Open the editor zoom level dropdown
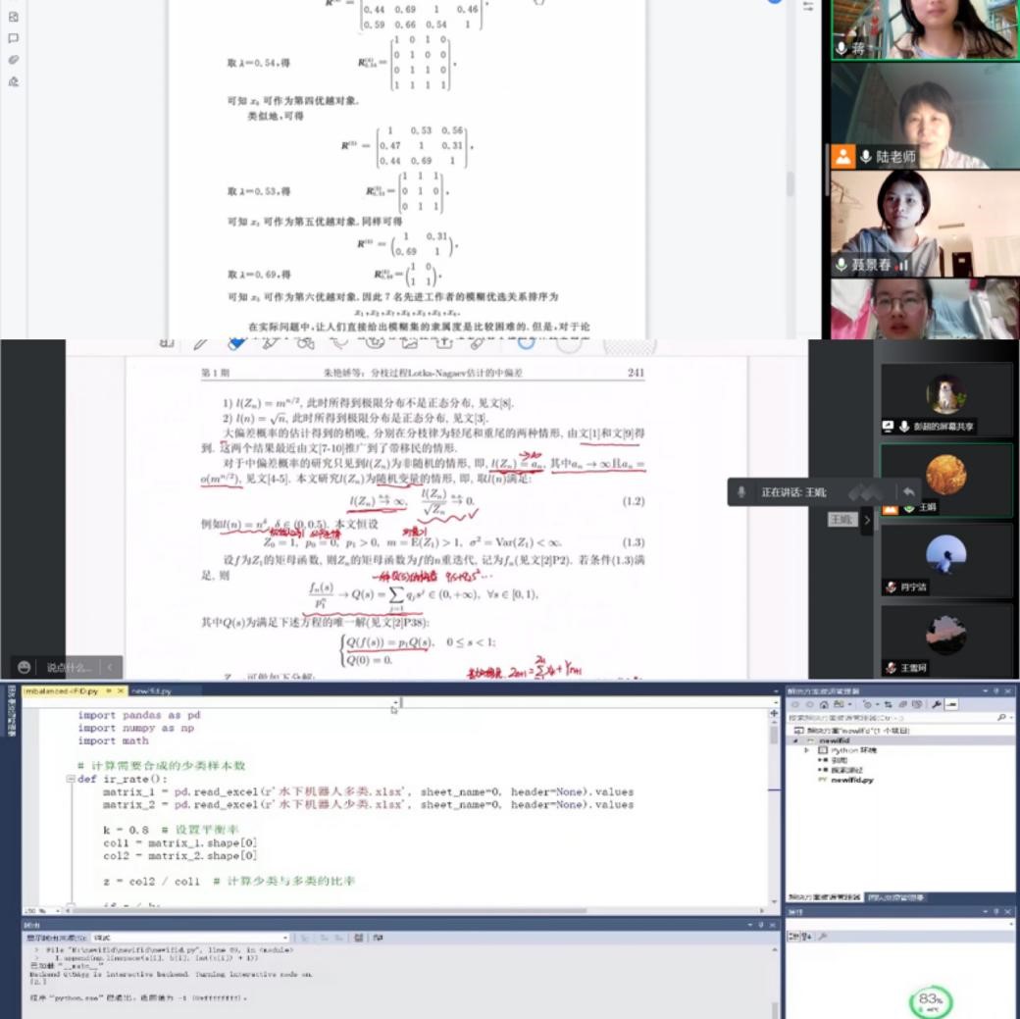The height and width of the screenshot is (1019, 1020). (x=58, y=910)
